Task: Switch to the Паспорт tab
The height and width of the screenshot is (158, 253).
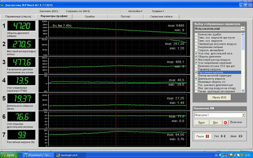Action: (126, 17)
